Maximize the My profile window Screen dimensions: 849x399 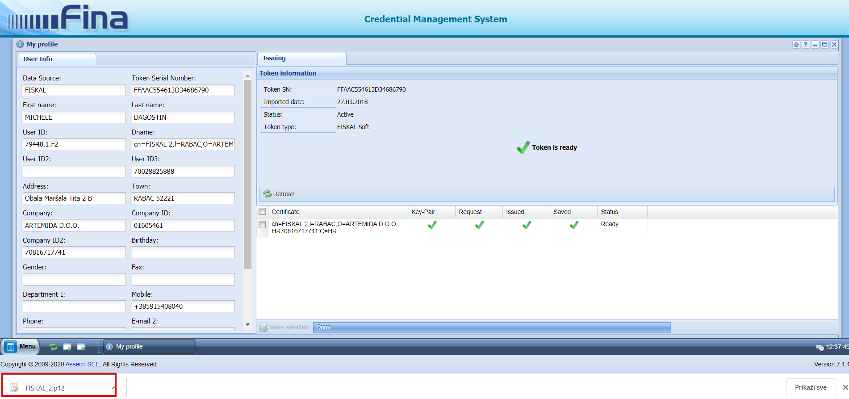coord(824,44)
